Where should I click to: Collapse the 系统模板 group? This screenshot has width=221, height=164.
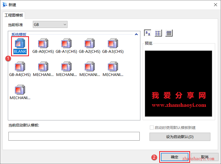[x=136, y=34]
